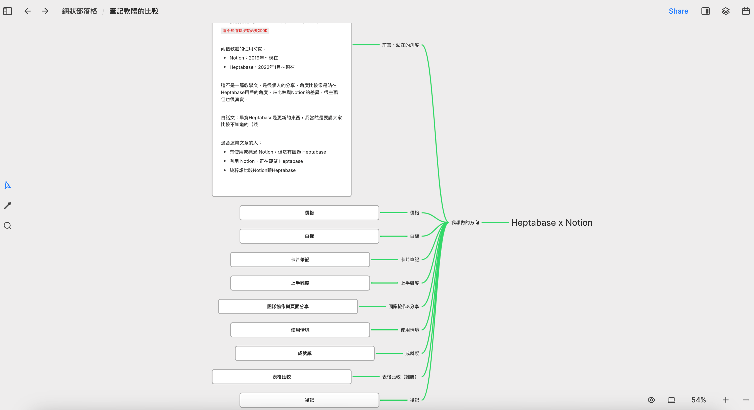Image resolution: width=754 pixels, height=410 pixels.
Task: Toggle the eye visibility icon
Action: pos(651,400)
